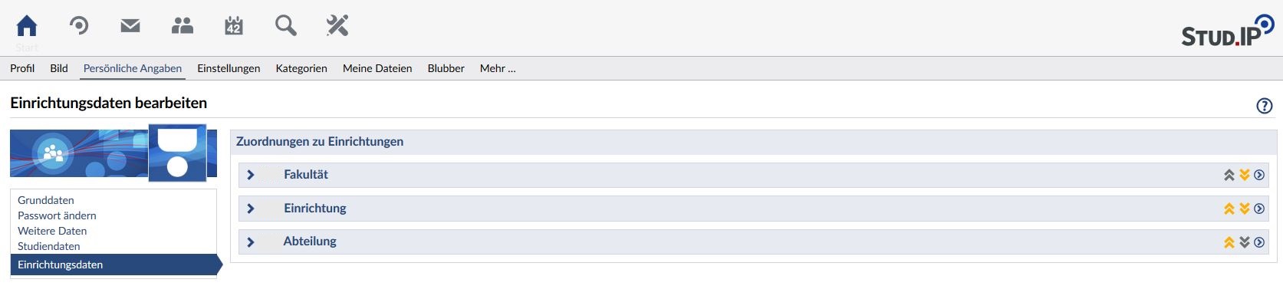Screen dimensions: 1283x286
Task: Click the Stud.IP logo
Action: (1227, 31)
